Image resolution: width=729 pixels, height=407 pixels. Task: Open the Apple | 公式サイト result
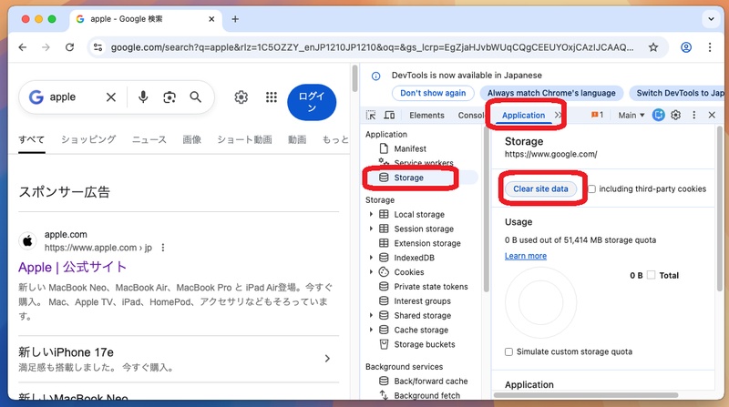click(73, 267)
